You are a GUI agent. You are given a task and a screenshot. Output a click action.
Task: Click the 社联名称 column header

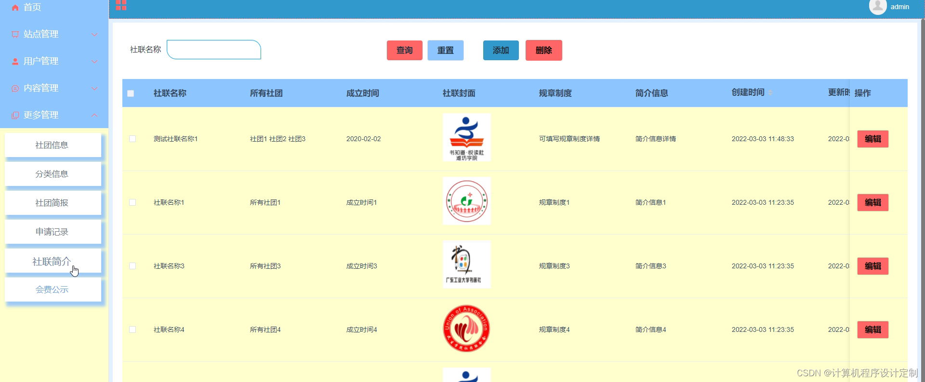click(170, 93)
